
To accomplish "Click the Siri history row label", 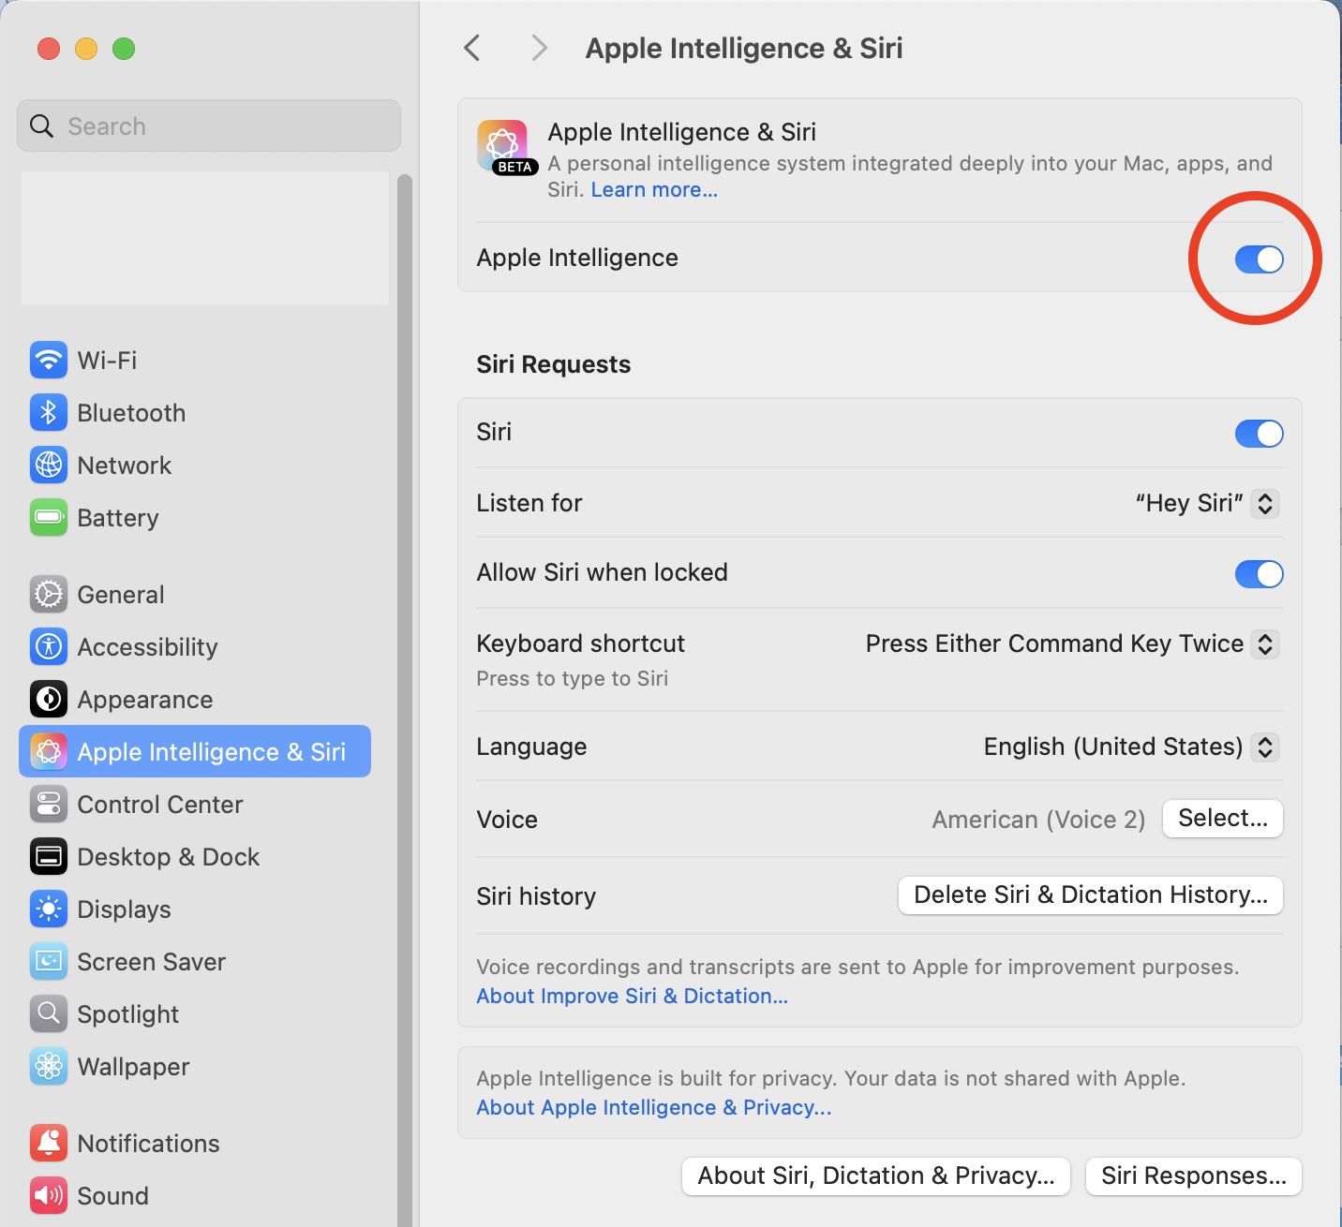I will pyautogui.click(x=536, y=896).
